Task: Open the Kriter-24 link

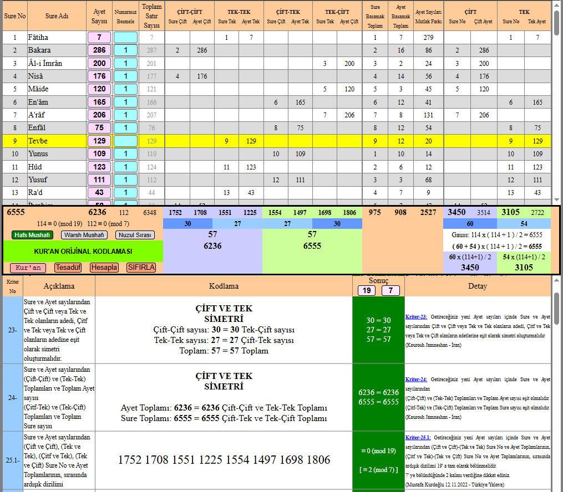Action: pos(416,380)
